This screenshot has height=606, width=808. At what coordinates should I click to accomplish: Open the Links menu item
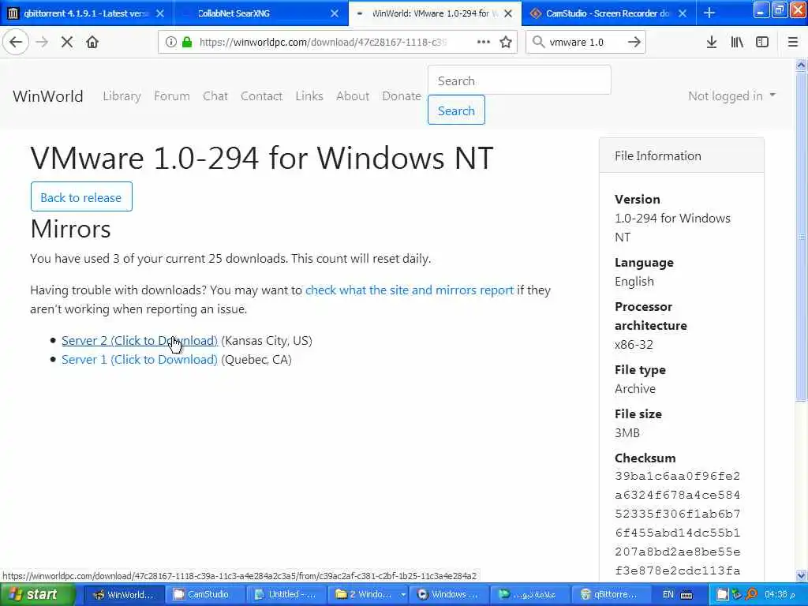pyautogui.click(x=309, y=95)
